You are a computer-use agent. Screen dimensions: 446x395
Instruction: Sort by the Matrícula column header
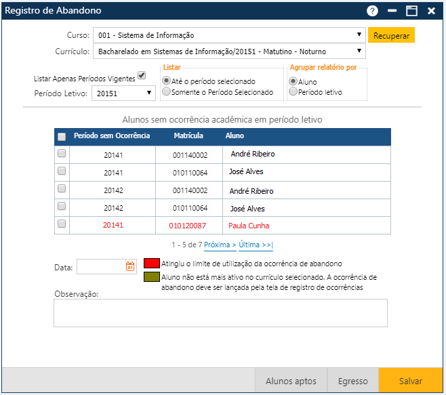click(x=188, y=136)
